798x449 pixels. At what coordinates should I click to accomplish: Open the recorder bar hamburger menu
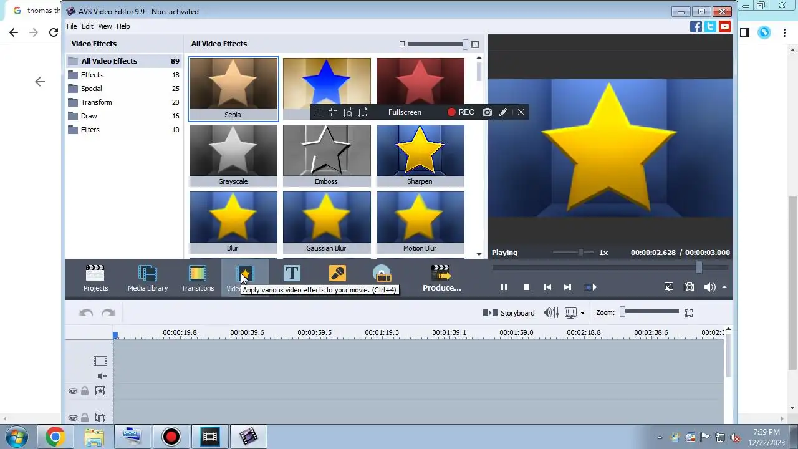[318, 112]
